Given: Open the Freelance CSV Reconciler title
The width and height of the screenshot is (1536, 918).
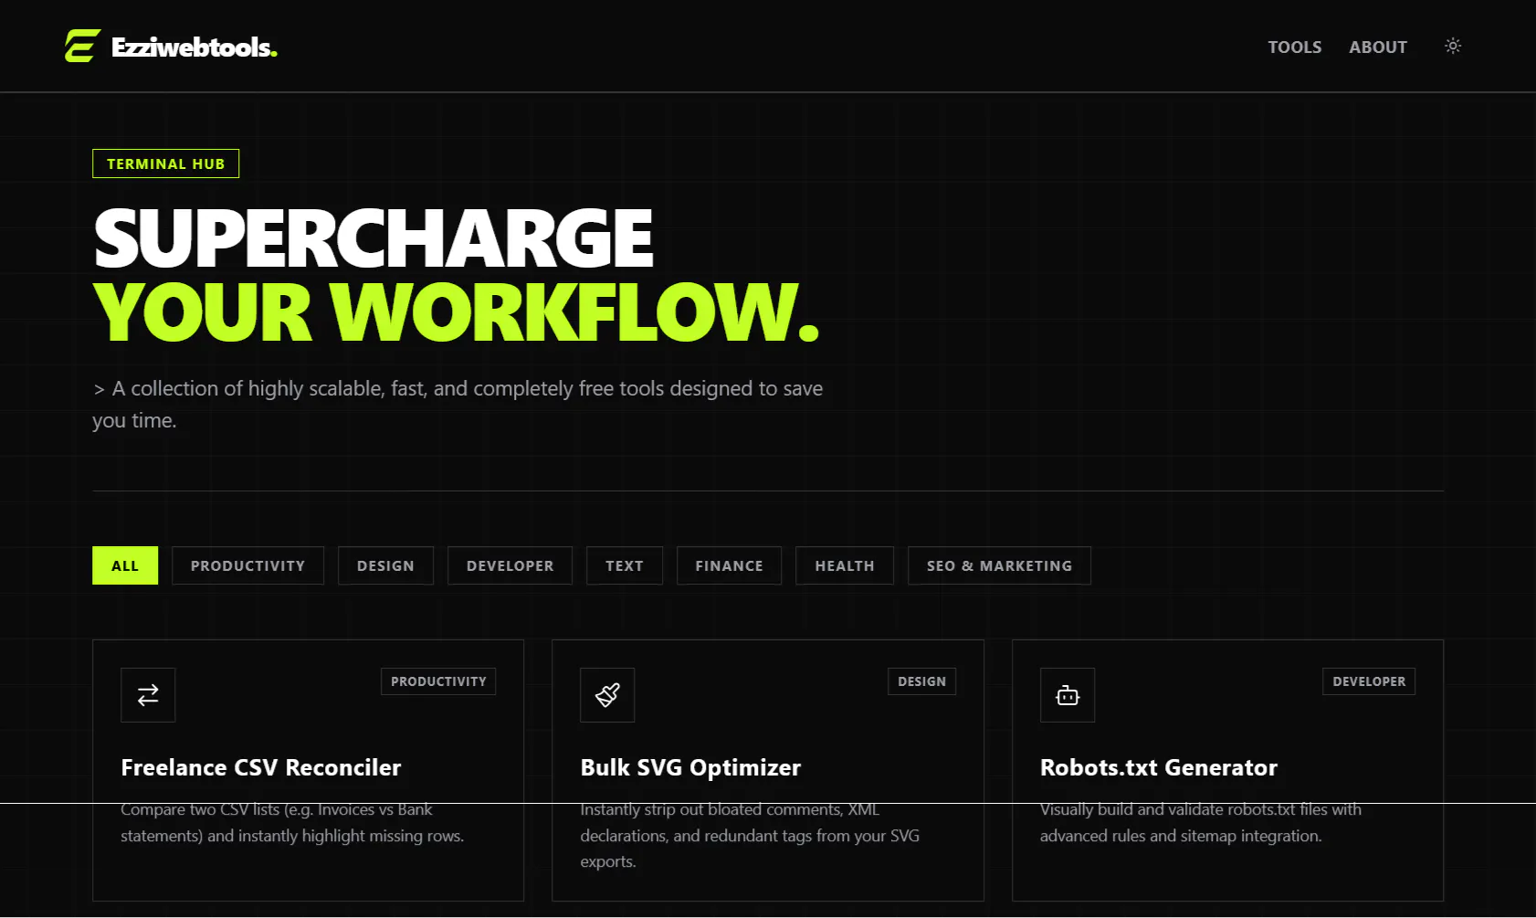Looking at the screenshot, I should click(x=261, y=767).
